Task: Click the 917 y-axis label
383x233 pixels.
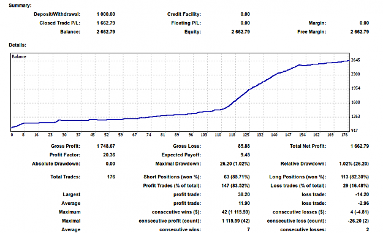Action: pyautogui.click(x=354, y=131)
